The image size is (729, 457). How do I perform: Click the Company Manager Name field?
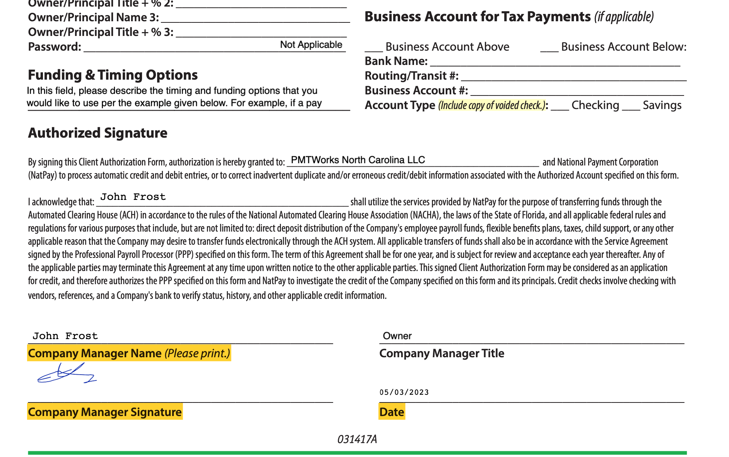pyautogui.click(x=180, y=336)
